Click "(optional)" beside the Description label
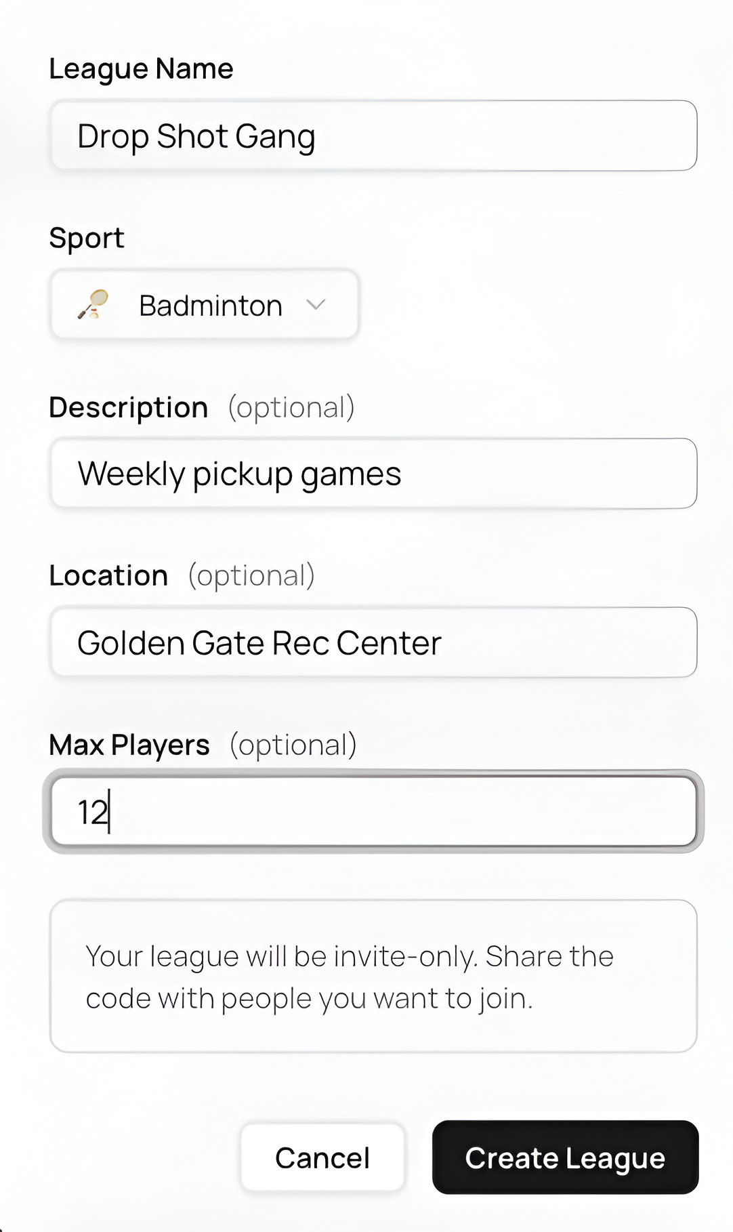Viewport: 733px width, 1232px height. click(x=291, y=408)
